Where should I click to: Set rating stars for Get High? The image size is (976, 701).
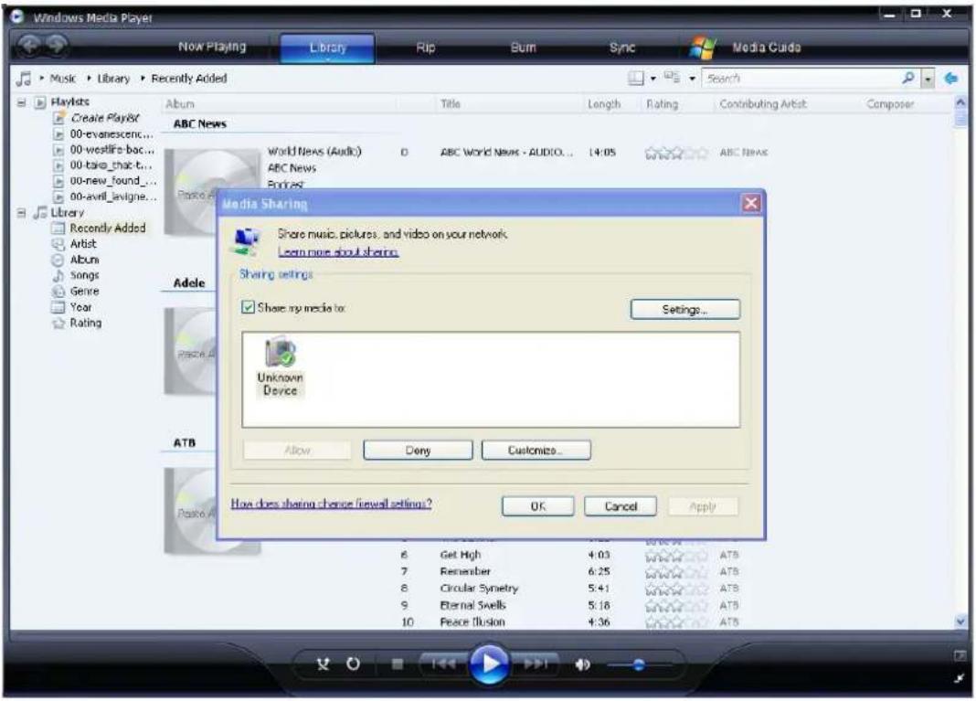tap(676, 555)
